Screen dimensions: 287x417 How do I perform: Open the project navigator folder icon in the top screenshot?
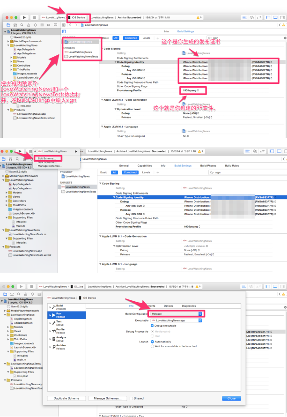point(8,25)
